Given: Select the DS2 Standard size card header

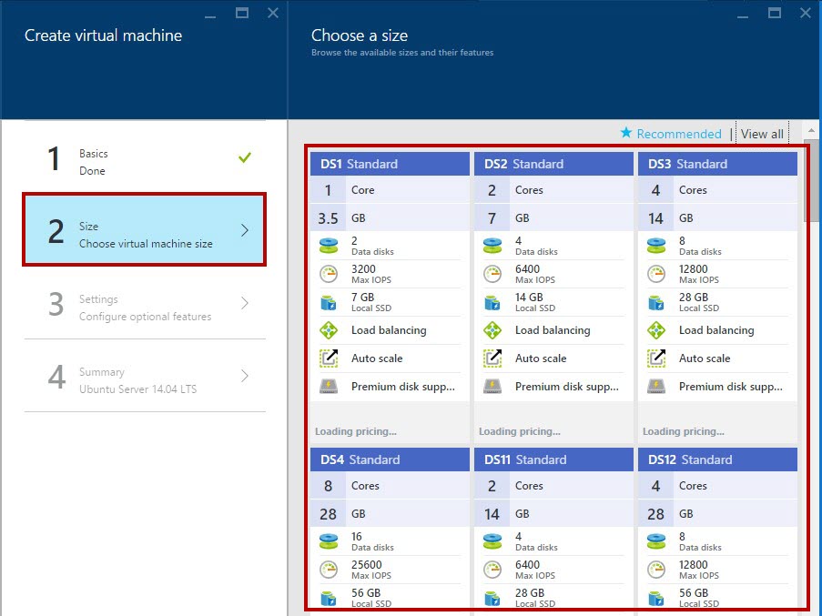Looking at the screenshot, I should [553, 164].
